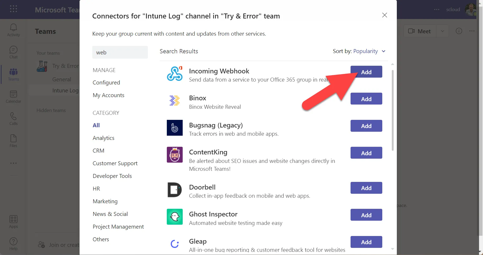Add the Binox connector
Image resolution: width=483 pixels, height=255 pixels.
click(366, 99)
